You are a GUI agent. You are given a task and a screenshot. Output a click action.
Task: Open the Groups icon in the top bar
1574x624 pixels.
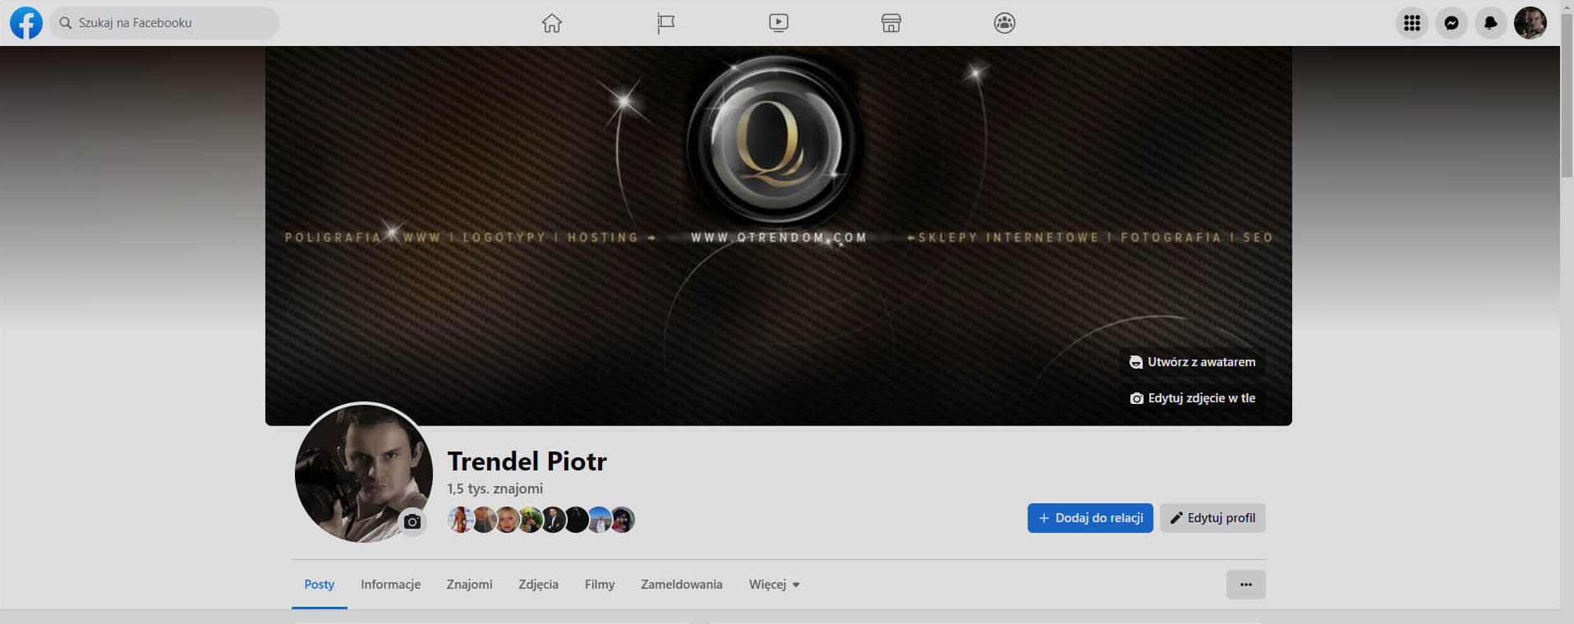[x=1005, y=23]
